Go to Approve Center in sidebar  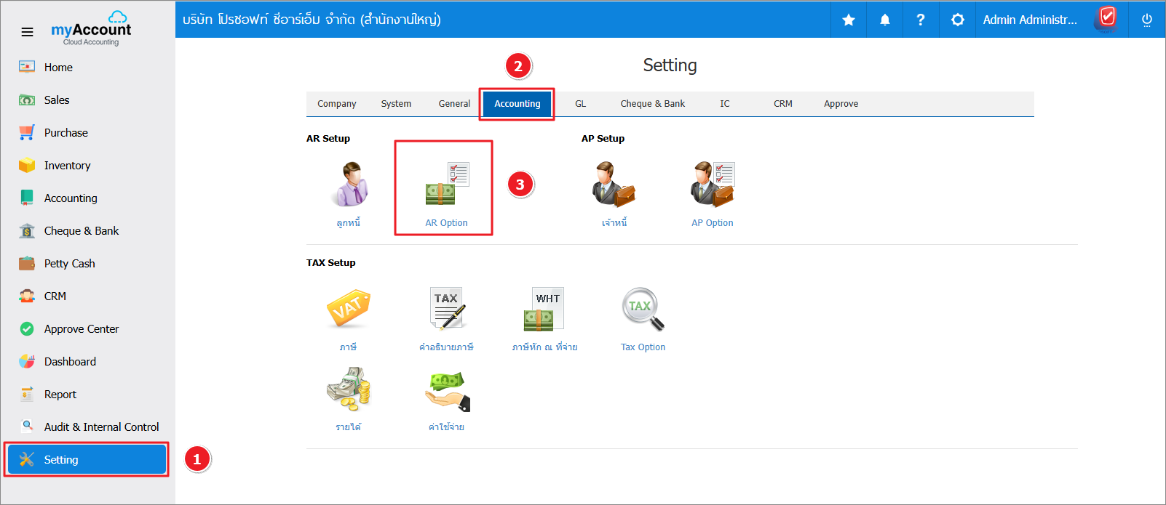click(81, 329)
